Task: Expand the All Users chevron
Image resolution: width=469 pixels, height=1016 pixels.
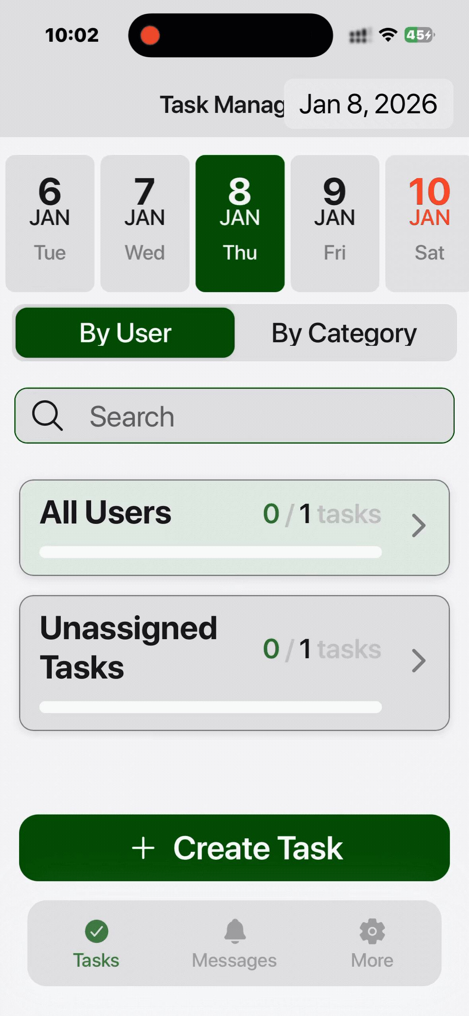Action: click(419, 525)
